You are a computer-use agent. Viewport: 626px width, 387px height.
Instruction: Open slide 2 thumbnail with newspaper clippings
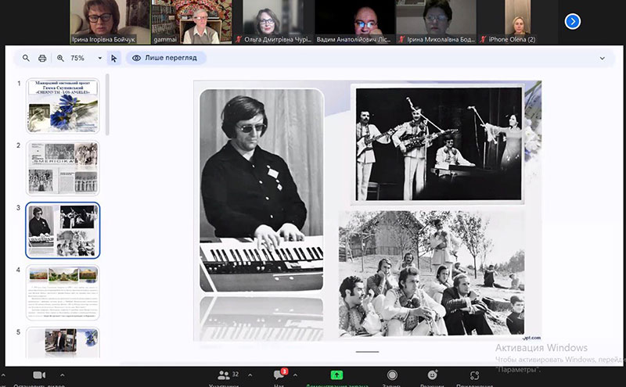63,168
